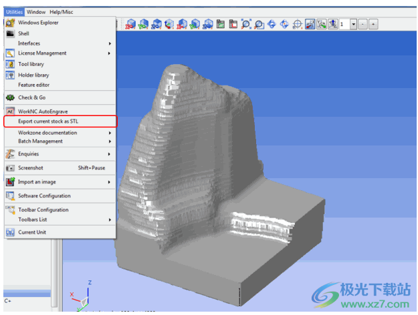Click the plus button in toolbar
418x315 pixels.
coord(373,24)
